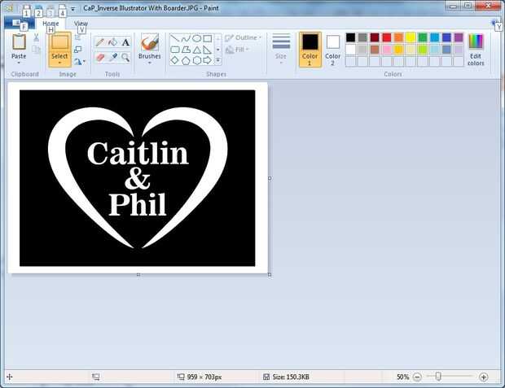Click the Zoom in plus button
505x388 pixels.
tap(484, 377)
